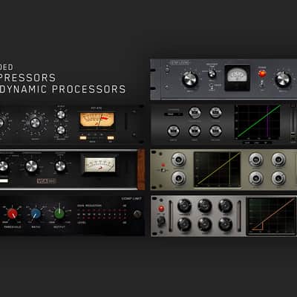Flip the small toggle switch on the beige compressor

point(163,171)
